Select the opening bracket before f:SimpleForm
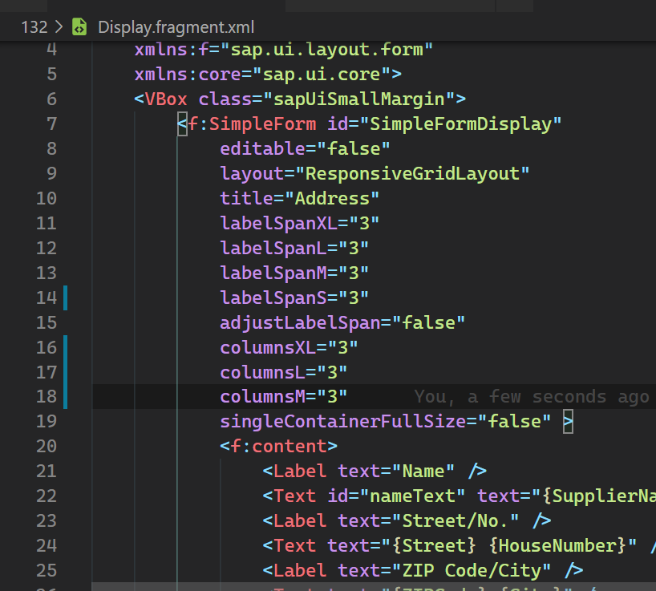The width and height of the screenshot is (656, 591). click(x=182, y=124)
